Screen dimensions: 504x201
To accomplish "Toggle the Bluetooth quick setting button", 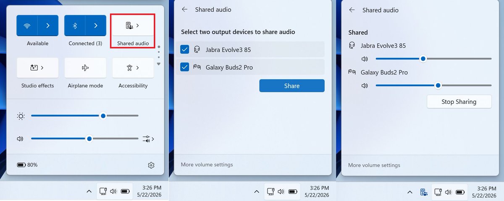I will (75, 26).
